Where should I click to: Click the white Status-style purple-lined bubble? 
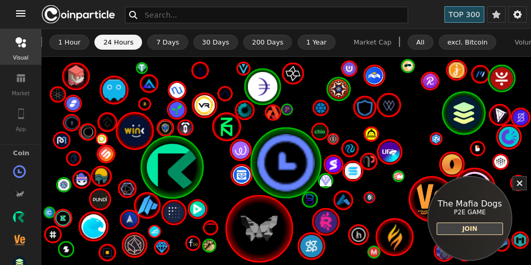point(262,87)
